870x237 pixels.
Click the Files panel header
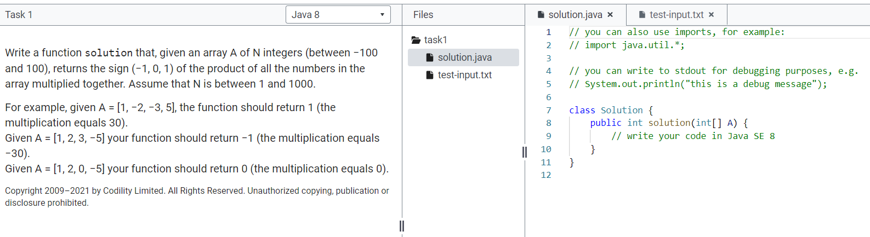click(x=423, y=15)
